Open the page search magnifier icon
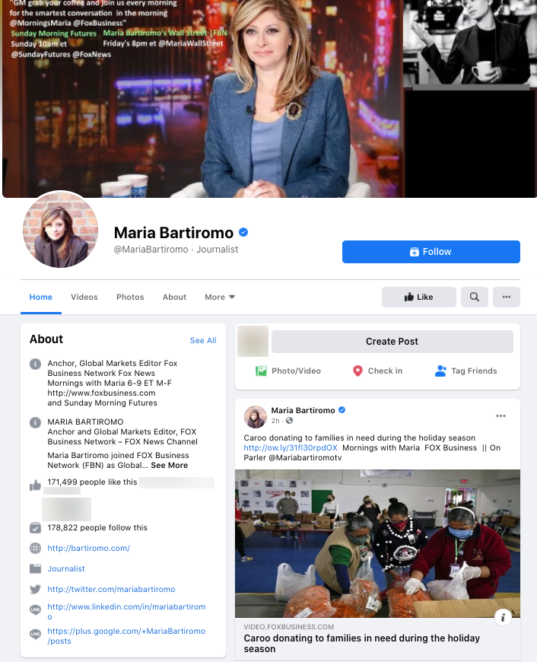 tap(475, 297)
